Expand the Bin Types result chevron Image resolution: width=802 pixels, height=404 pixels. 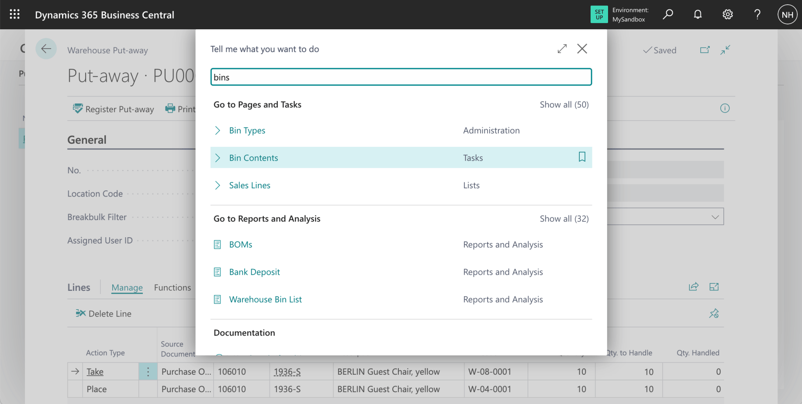click(x=218, y=131)
